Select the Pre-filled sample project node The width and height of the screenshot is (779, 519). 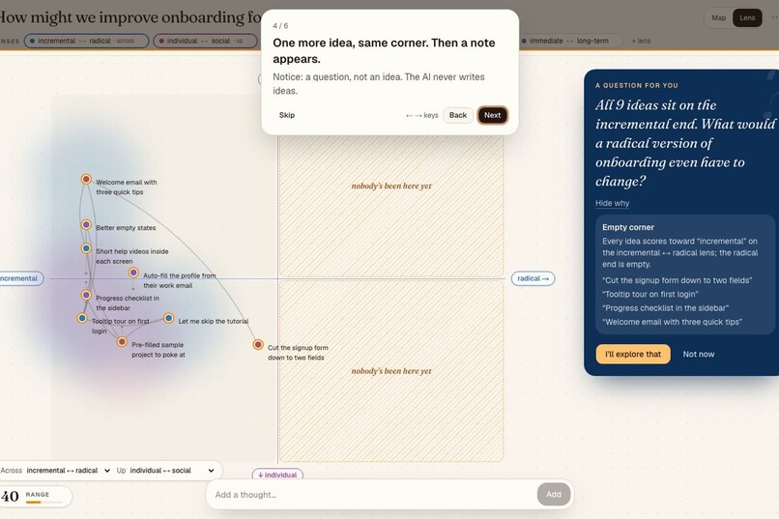tap(122, 342)
